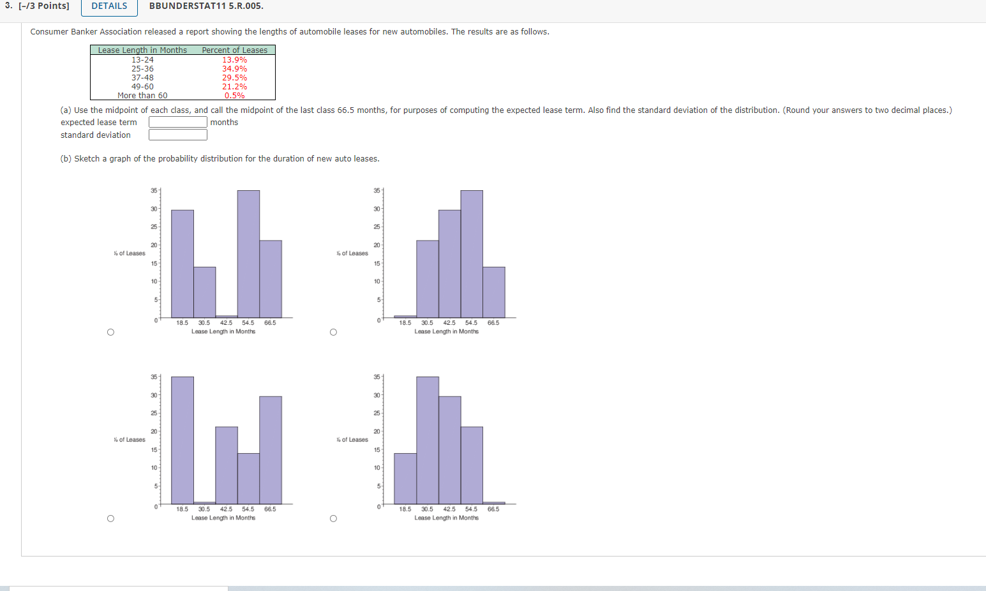Viewport: 986px width, 591px height.
Task: Click the lease length data table
Action: click(182, 72)
